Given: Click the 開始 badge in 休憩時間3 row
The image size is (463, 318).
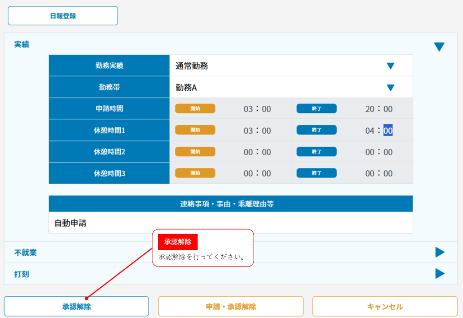Looking at the screenshot, I should pyautogui.click(x=195, y=173).
